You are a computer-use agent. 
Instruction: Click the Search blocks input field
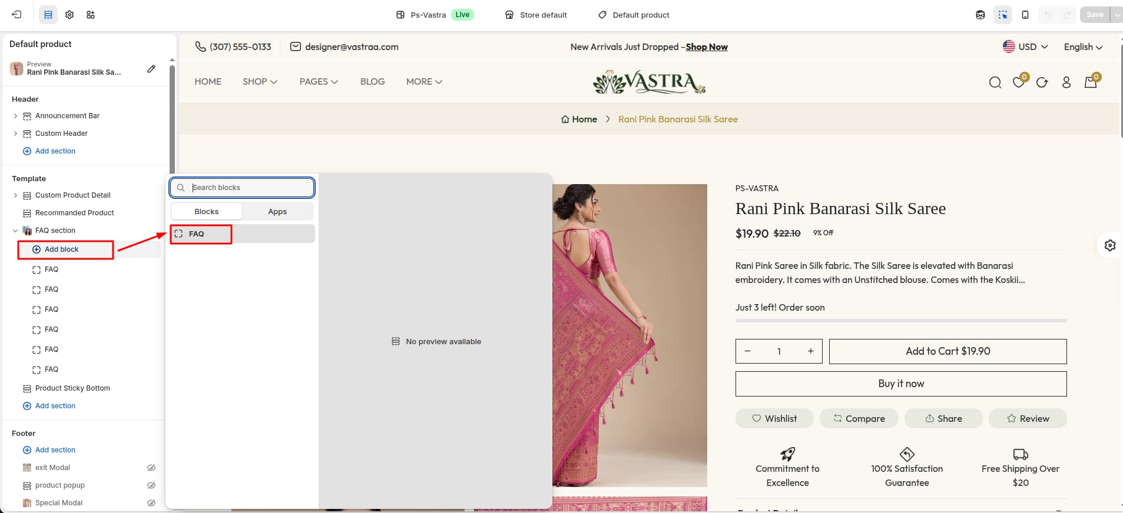click(x=242, y=188)
